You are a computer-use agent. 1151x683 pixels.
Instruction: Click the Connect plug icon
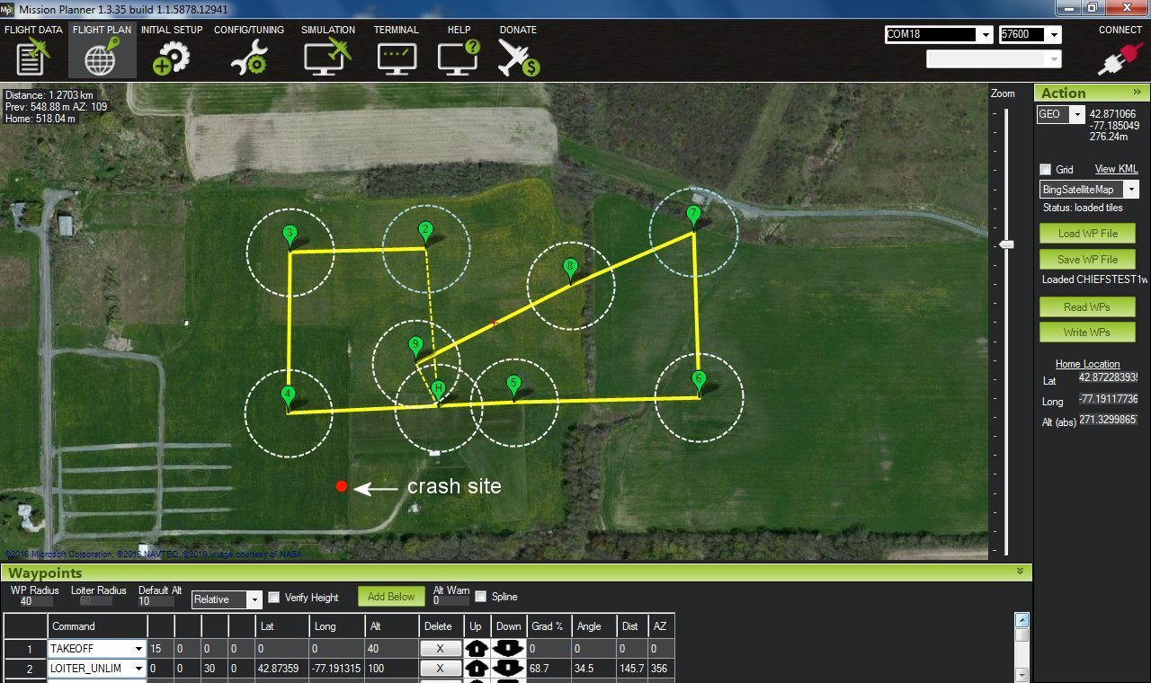coord(1120,58)
